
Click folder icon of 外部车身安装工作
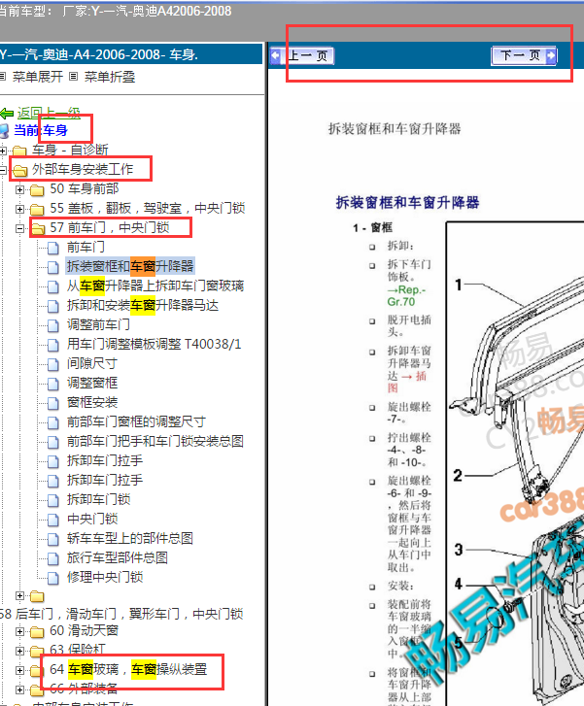(x=19, y=170)
